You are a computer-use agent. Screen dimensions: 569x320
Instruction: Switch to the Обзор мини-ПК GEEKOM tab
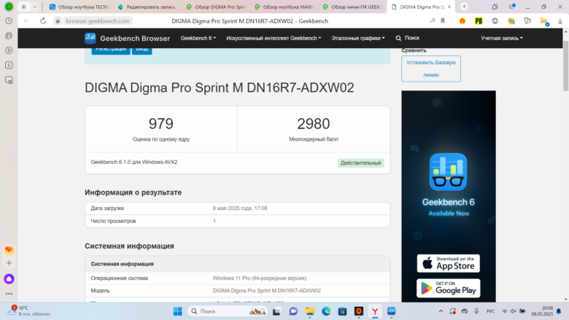353,7
